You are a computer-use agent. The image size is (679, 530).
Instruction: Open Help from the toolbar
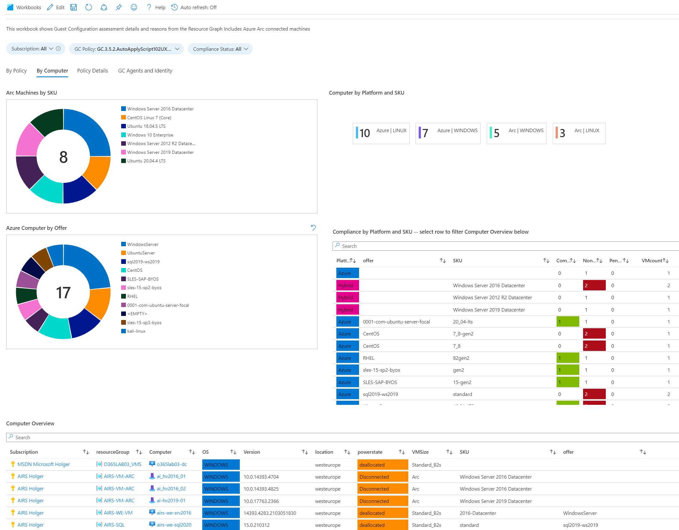pyautogui.click(x=156, y=7)
